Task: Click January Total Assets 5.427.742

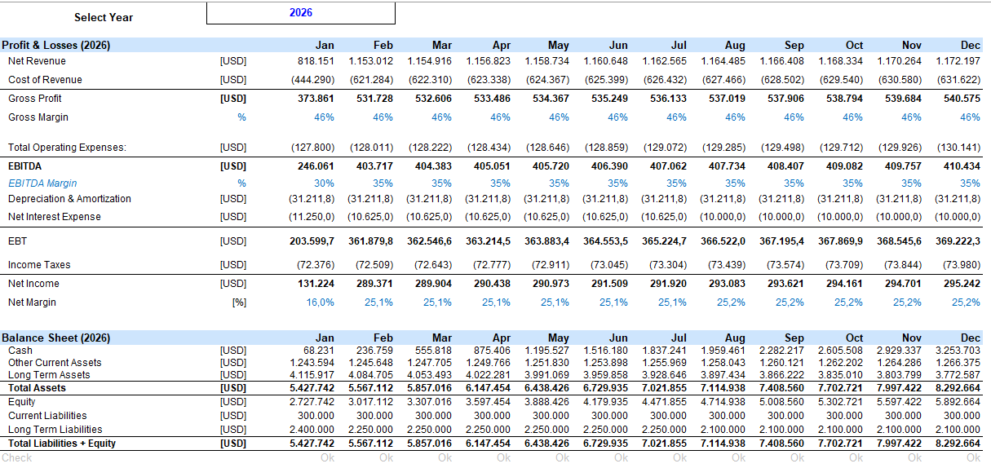Action: [x=312, y=388]
